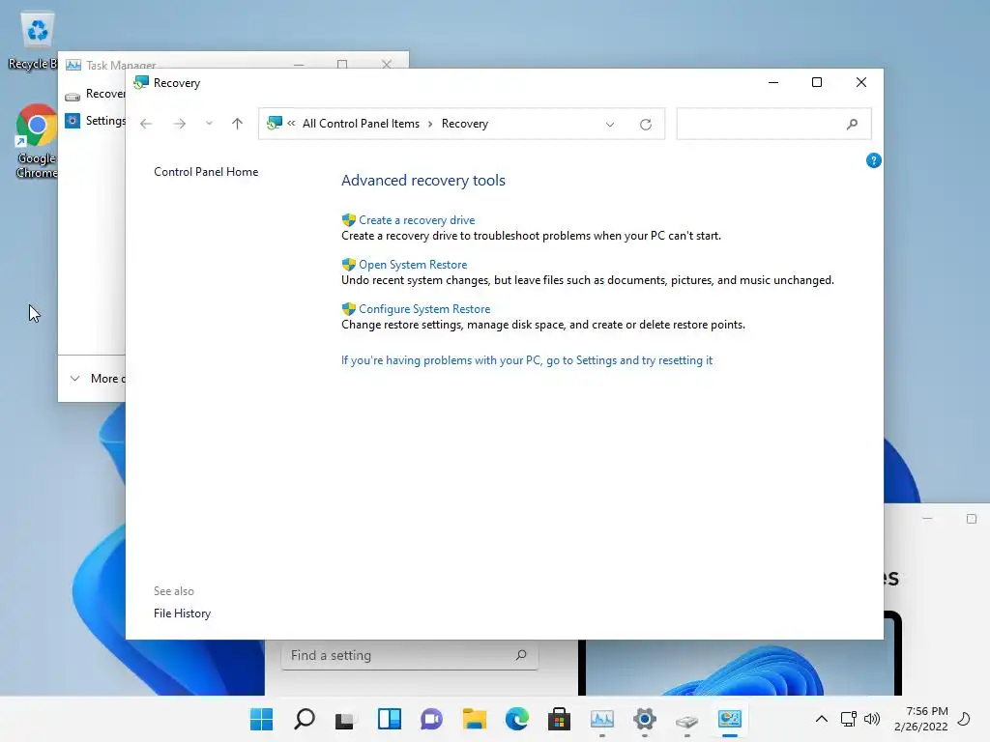
Task: Click the Recovery breadcrumb in address bar
Action: coord(465,124)
